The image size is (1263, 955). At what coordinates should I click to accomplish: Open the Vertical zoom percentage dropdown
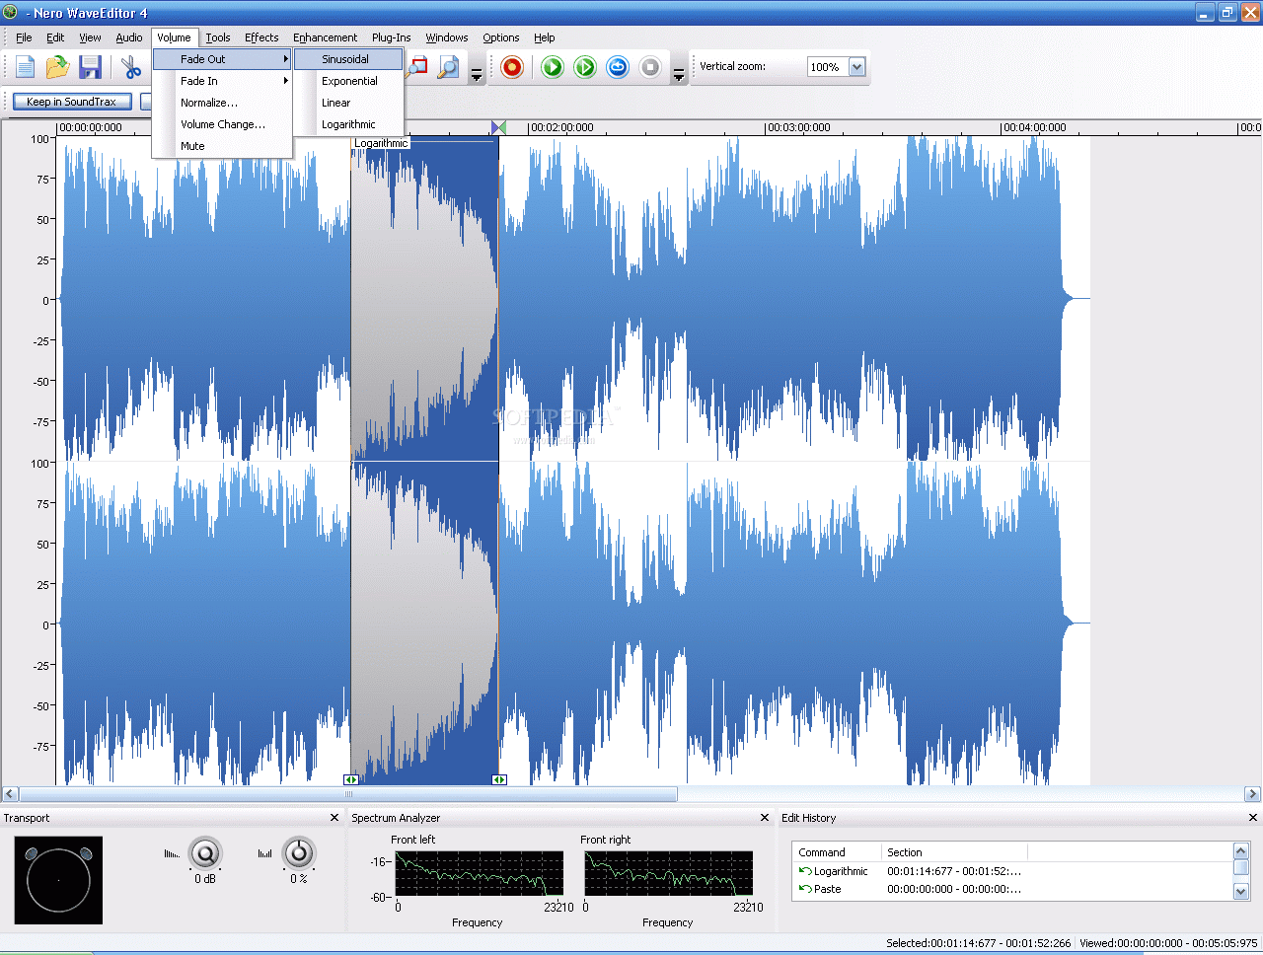click(x=856, y=67)
